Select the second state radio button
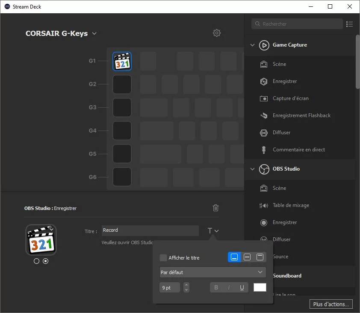The image size is (360, 313). pyautogui.click(x=45, y=261)
